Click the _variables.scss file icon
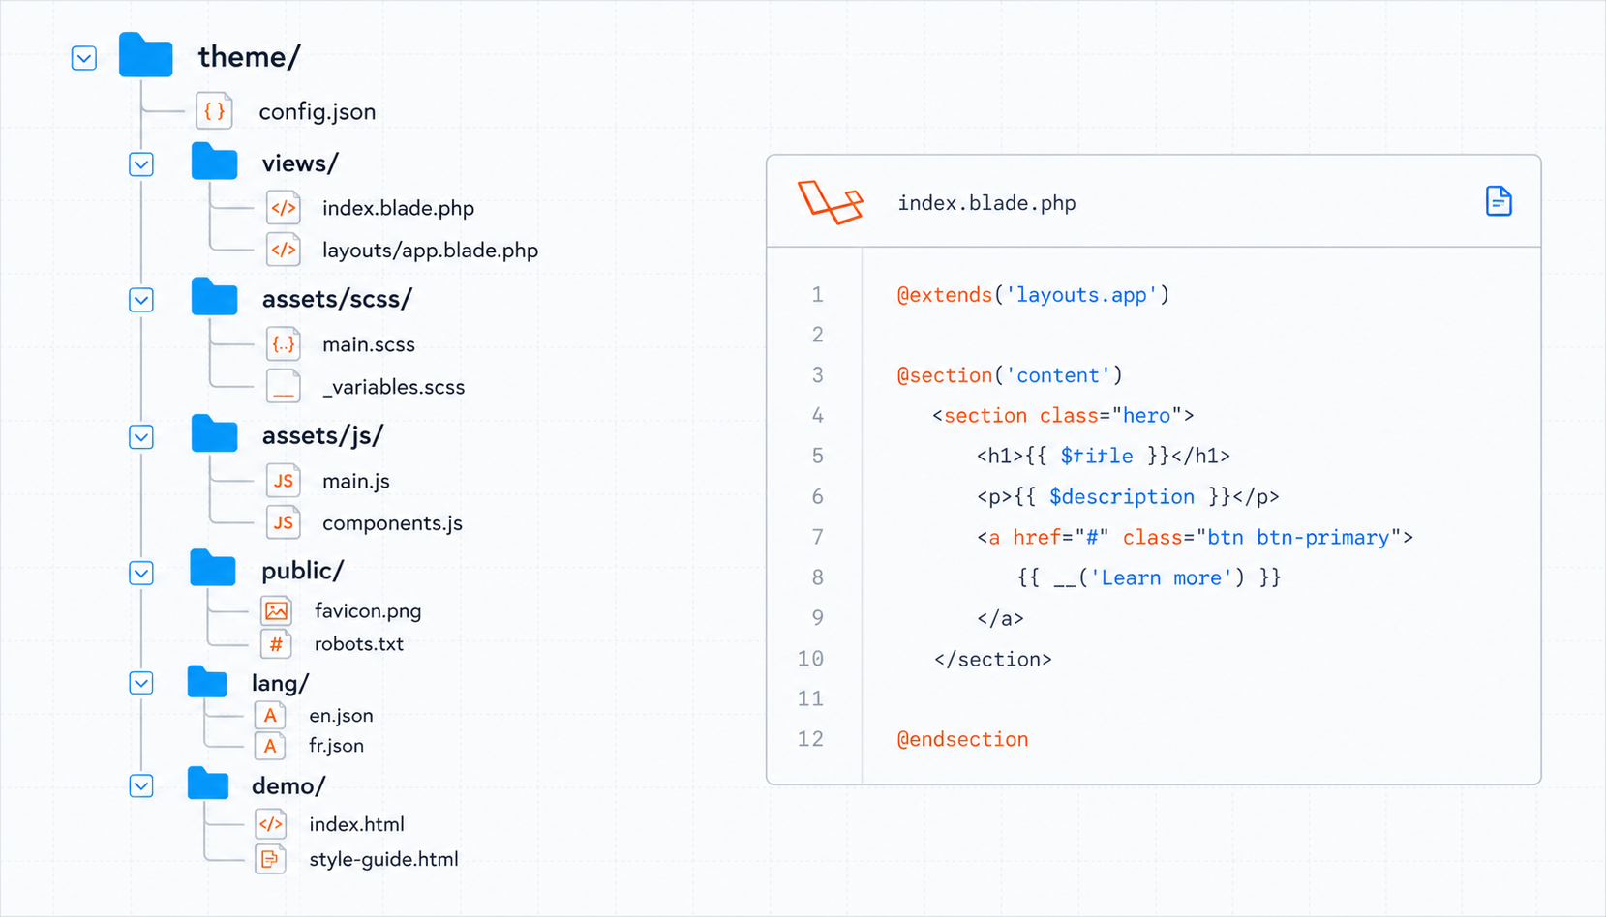 284,387
